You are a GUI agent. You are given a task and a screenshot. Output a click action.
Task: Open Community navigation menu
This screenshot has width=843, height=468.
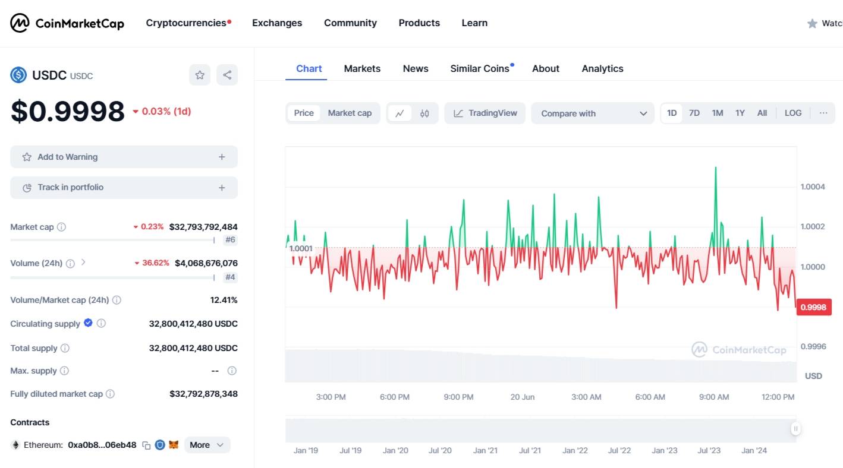tap(350, 23)
